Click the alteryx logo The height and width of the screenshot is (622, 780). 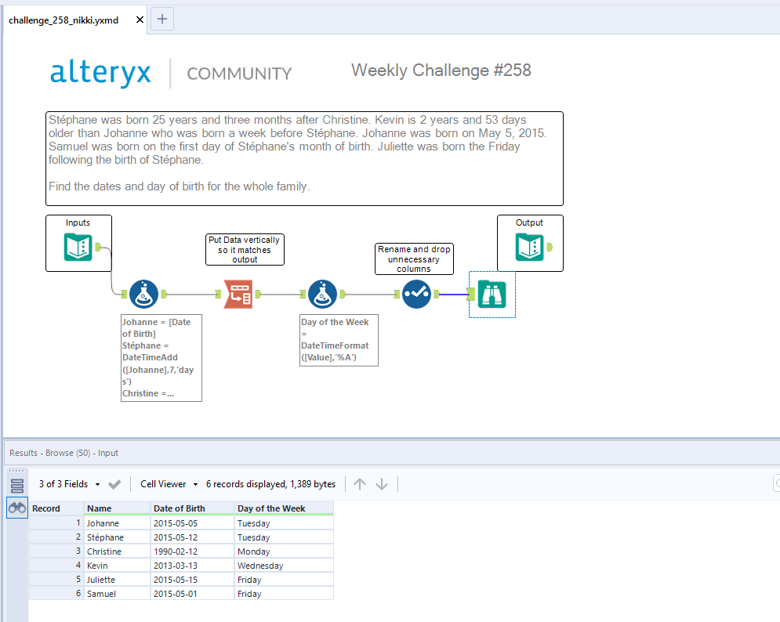100,73
